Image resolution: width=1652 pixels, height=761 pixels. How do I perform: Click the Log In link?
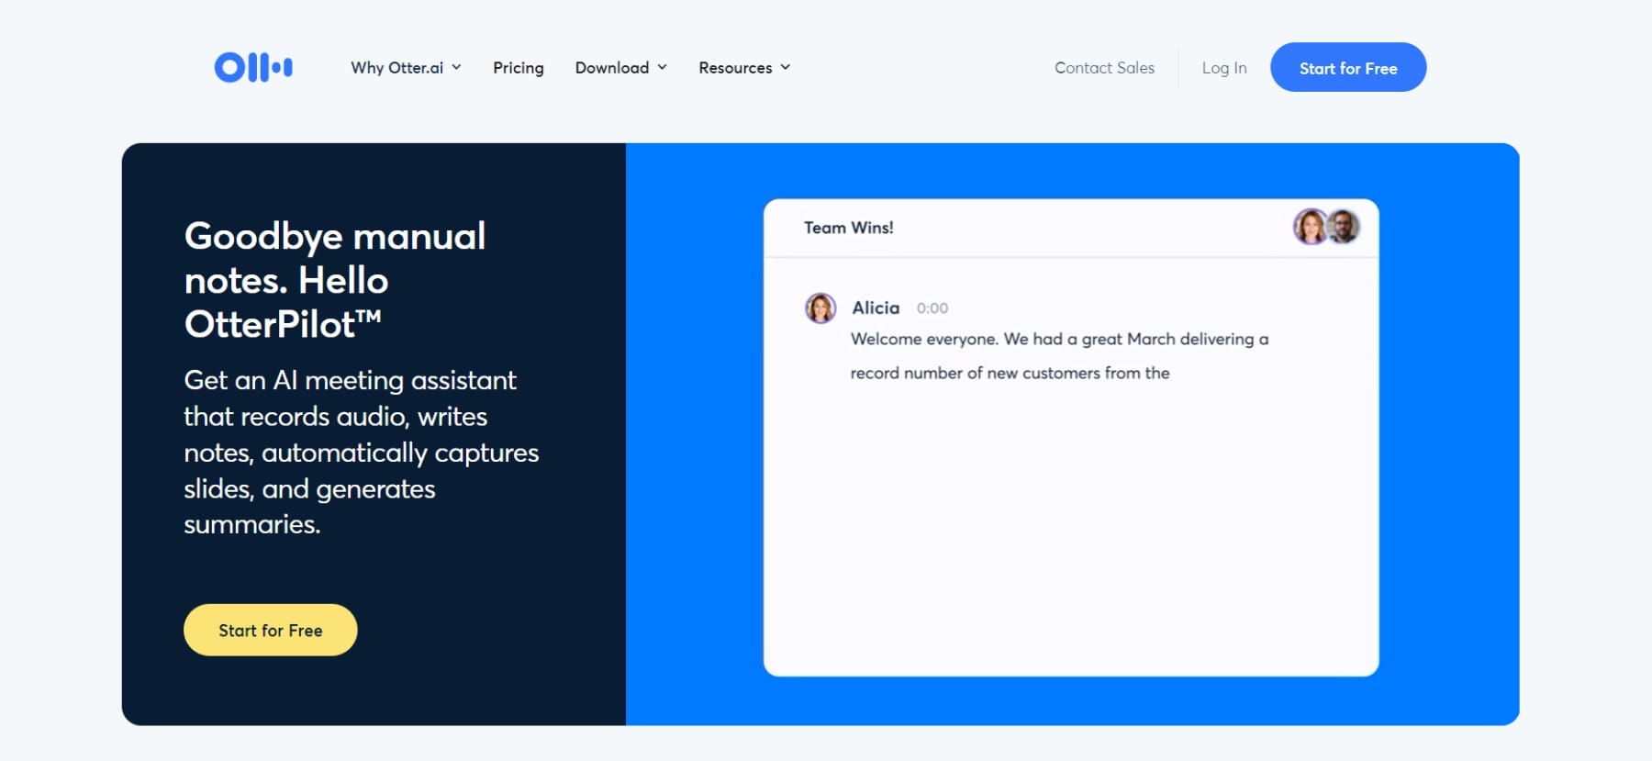[1223, 68]
